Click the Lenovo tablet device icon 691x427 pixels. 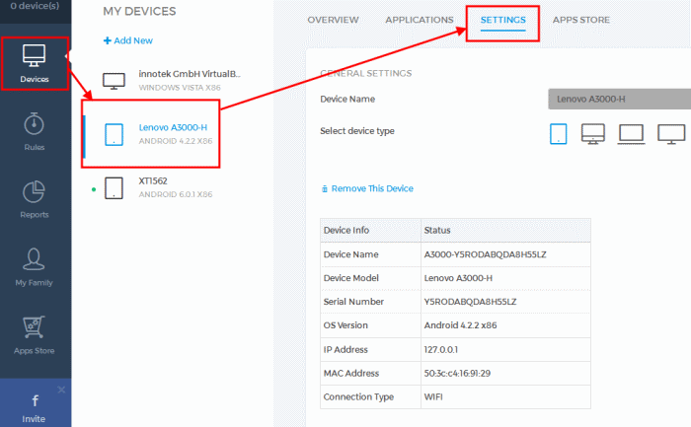click(x=114, y=134)
